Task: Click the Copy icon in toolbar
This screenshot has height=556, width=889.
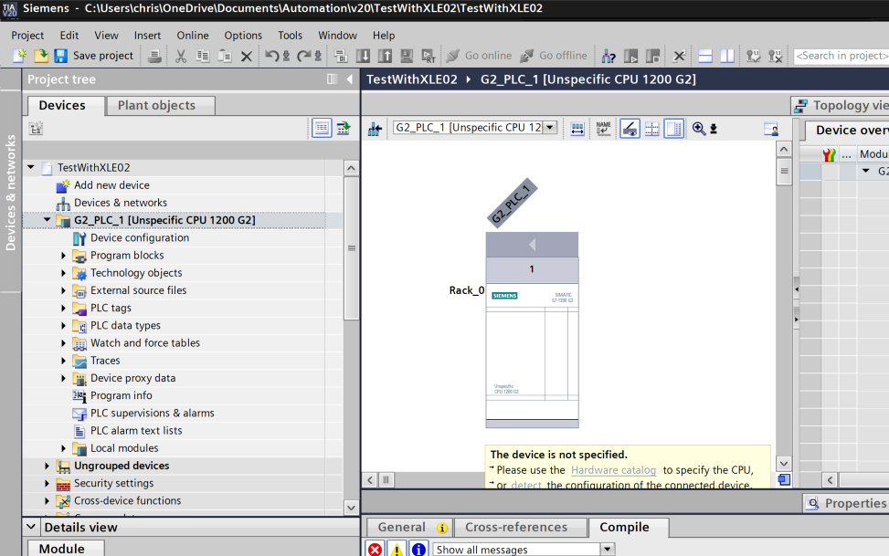Action: (203, 56)
